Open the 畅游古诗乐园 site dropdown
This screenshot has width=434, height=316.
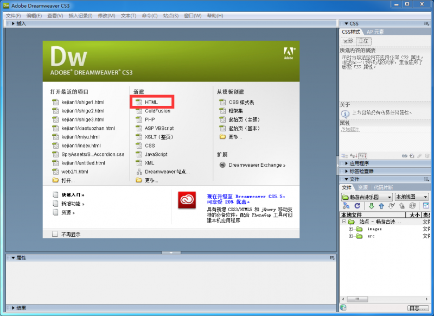coord(367,197)
